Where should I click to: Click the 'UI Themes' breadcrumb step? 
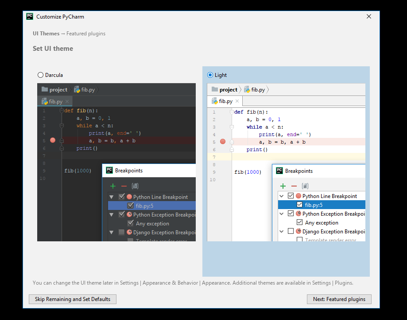(x=46, y=34)
